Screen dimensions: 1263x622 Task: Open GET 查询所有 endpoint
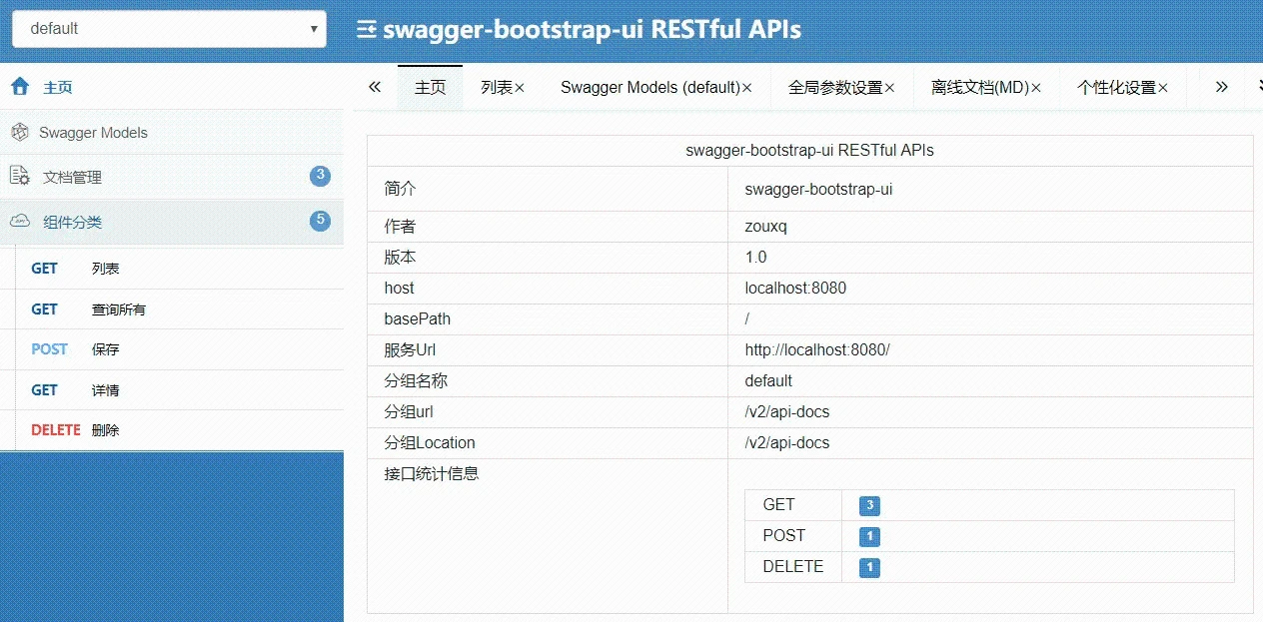(x=180, y=310)
